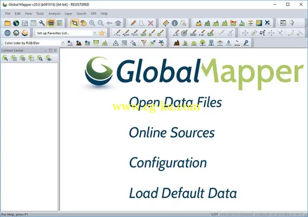Open the View menu
The height and width of the screenshot is (217, 308).
[28, 14]
